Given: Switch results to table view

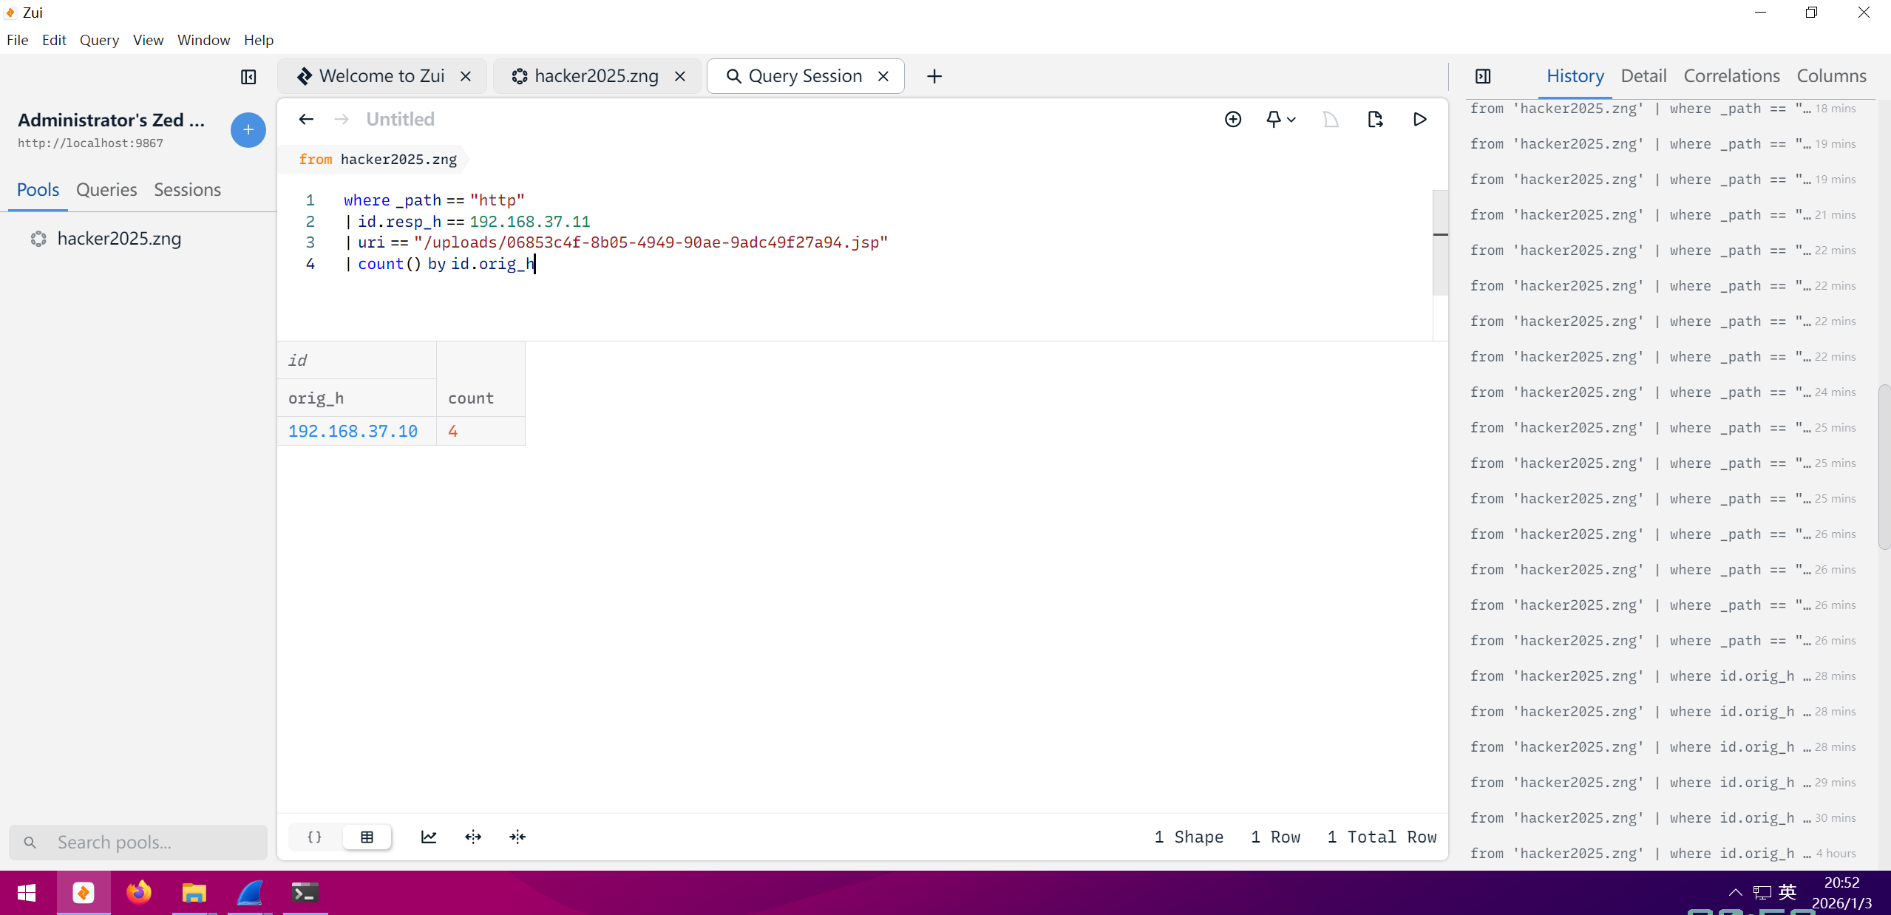Looking at the screenshot, I should click(x=367, y=837).
